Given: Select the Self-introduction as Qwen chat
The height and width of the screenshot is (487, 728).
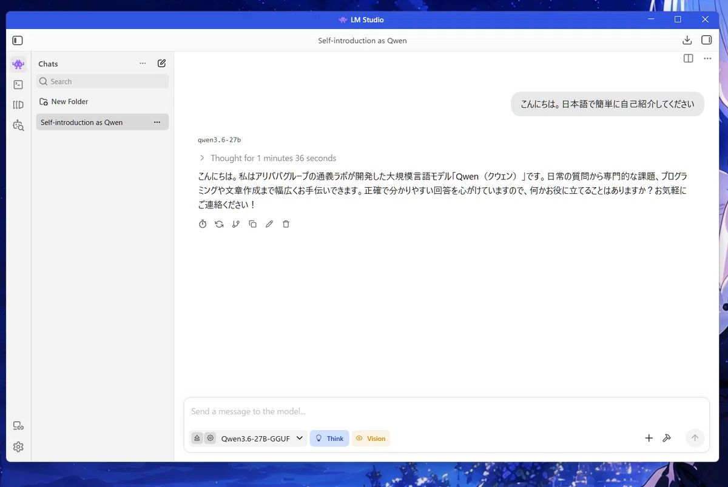Looking at the screenshot, I should point(103,122).
